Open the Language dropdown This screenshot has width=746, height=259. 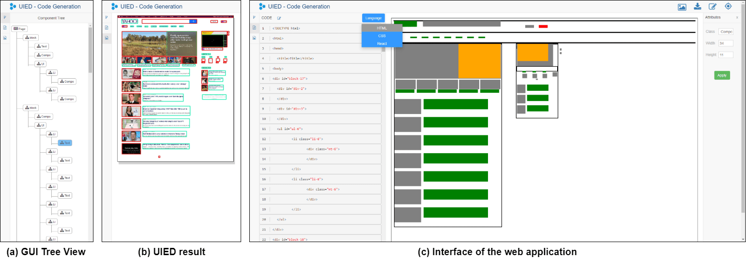click(x=373, y=18)
